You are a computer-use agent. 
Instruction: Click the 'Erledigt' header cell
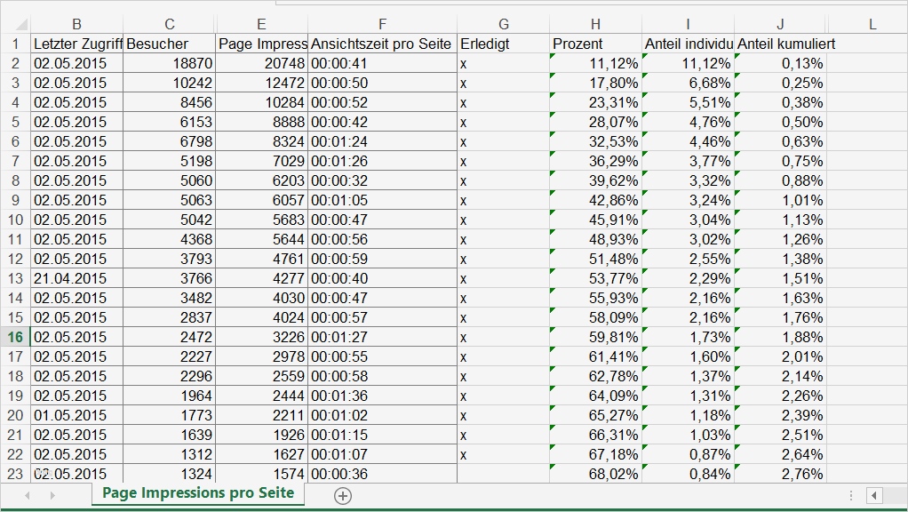click(503, 44)
